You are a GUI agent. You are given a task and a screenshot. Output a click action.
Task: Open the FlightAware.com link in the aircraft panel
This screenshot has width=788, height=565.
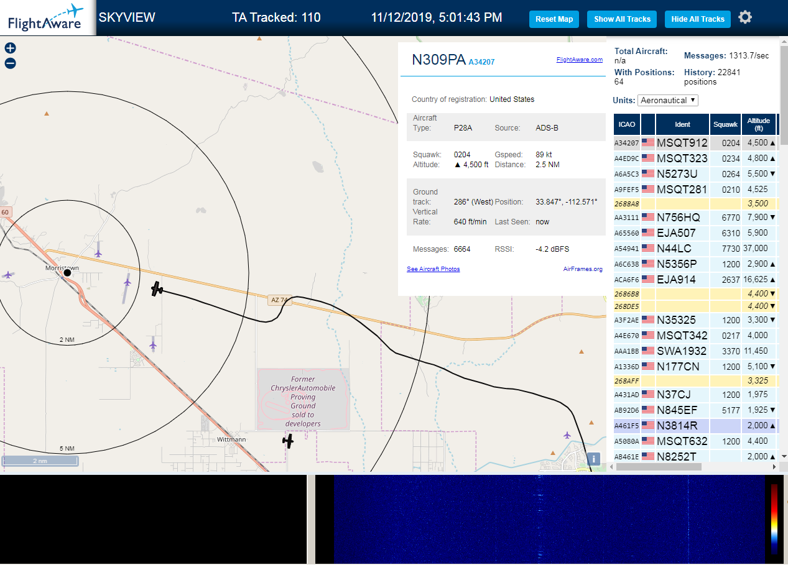[x=579, y=60]
